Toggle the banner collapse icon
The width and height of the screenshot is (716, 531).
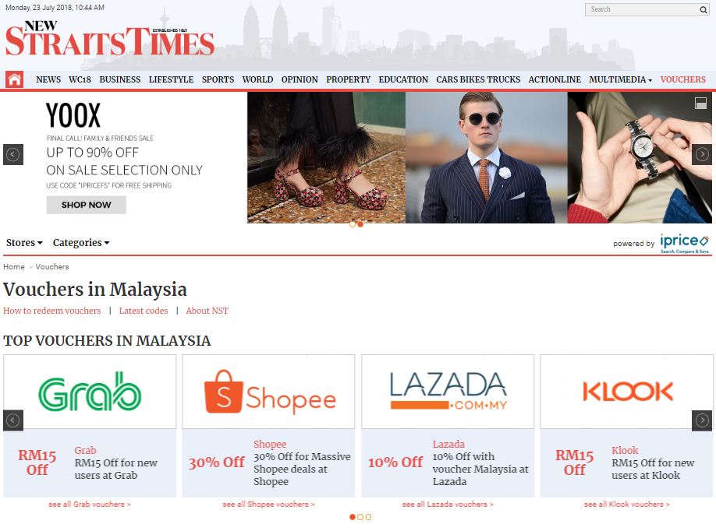[700, 104]
